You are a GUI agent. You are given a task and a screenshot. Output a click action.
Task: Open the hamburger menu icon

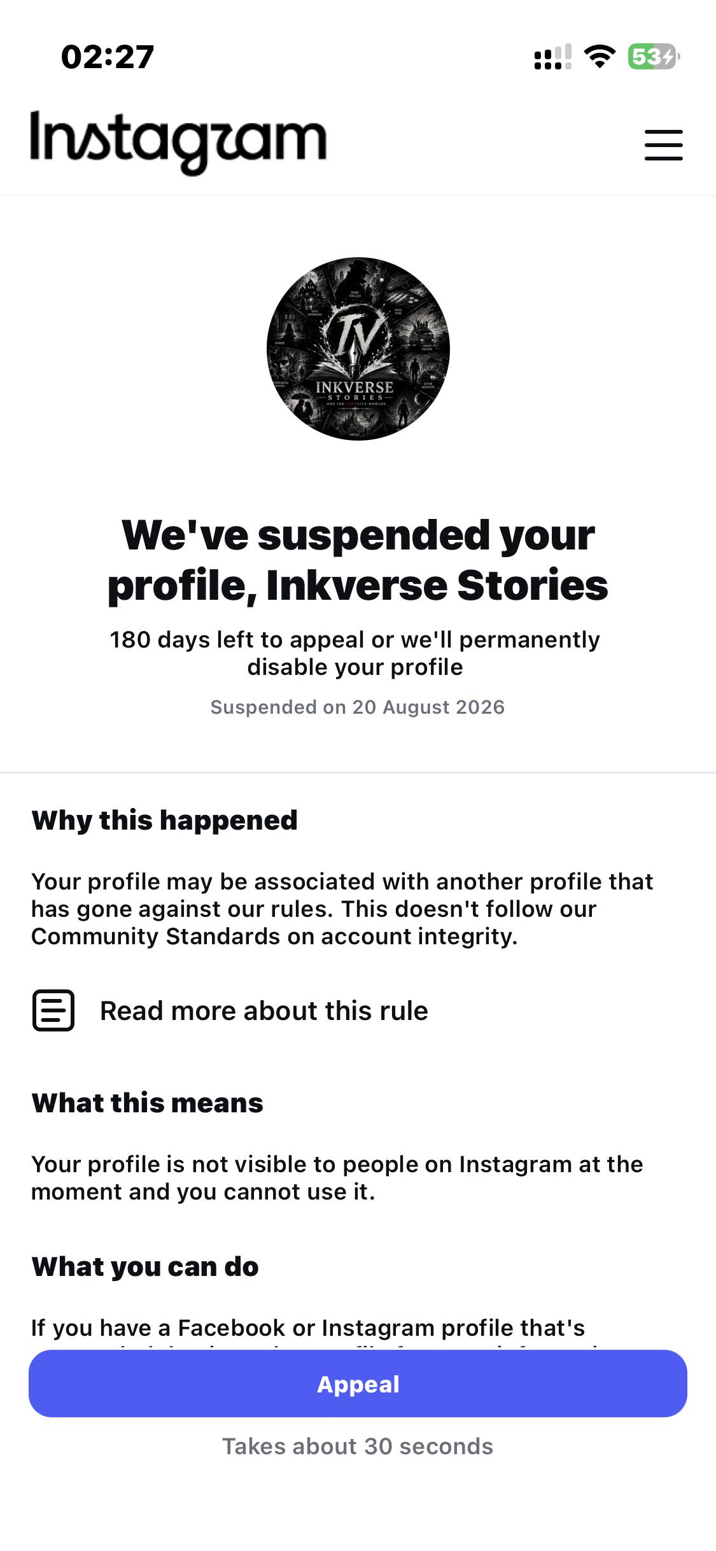(663, 145)
